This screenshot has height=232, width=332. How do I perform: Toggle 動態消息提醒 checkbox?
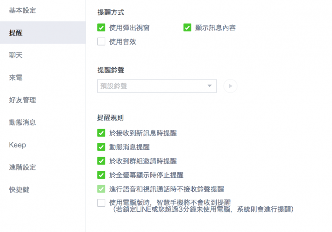101,147
